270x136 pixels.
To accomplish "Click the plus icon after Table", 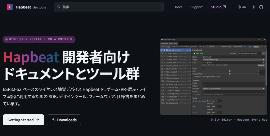I will point(262,47).
